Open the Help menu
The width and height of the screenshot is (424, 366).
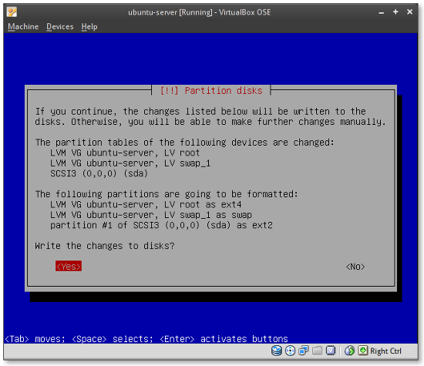[x=89, y=27]
